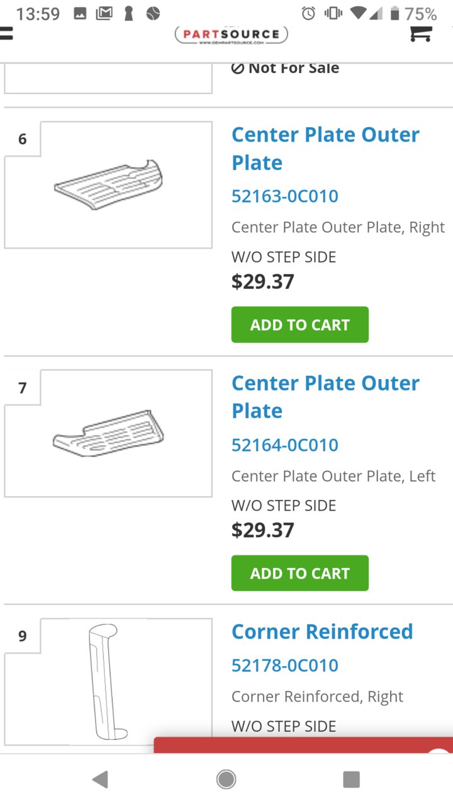Tap the PartSource logo

pyautogui.click(x=231, y=35)
